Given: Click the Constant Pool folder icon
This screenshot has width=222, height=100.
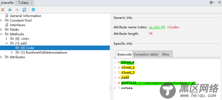Looking at the screenshot, I should point(7,20).
